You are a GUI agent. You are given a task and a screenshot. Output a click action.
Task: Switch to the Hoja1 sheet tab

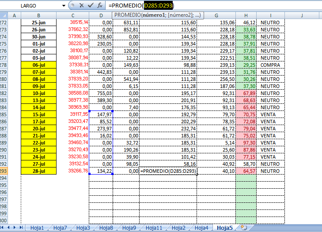point(37,228)
